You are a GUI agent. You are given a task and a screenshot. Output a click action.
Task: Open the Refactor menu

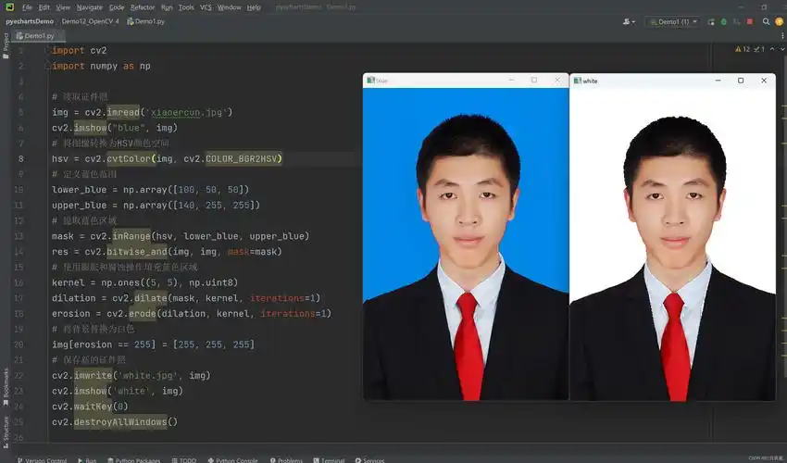click(x=143, y=6)
